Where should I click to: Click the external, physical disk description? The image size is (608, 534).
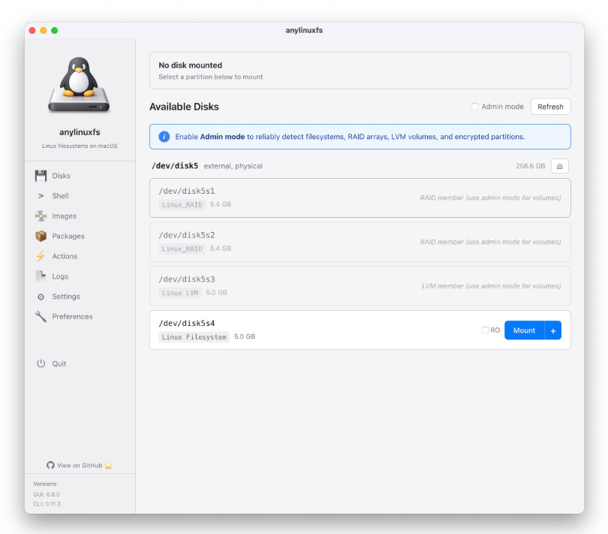tap(233, 166)
